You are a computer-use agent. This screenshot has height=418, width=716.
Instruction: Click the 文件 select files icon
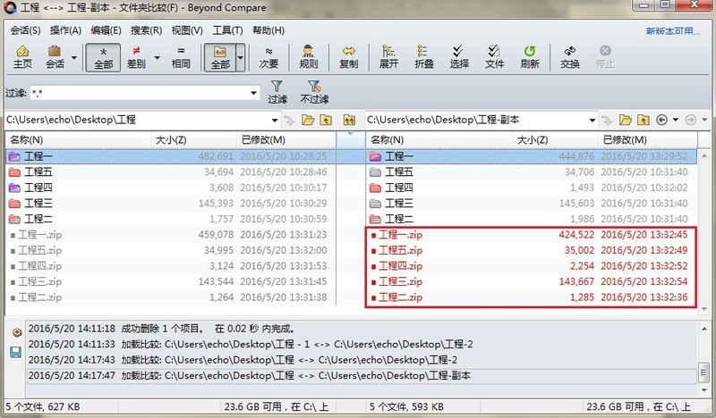click(495, 57)
